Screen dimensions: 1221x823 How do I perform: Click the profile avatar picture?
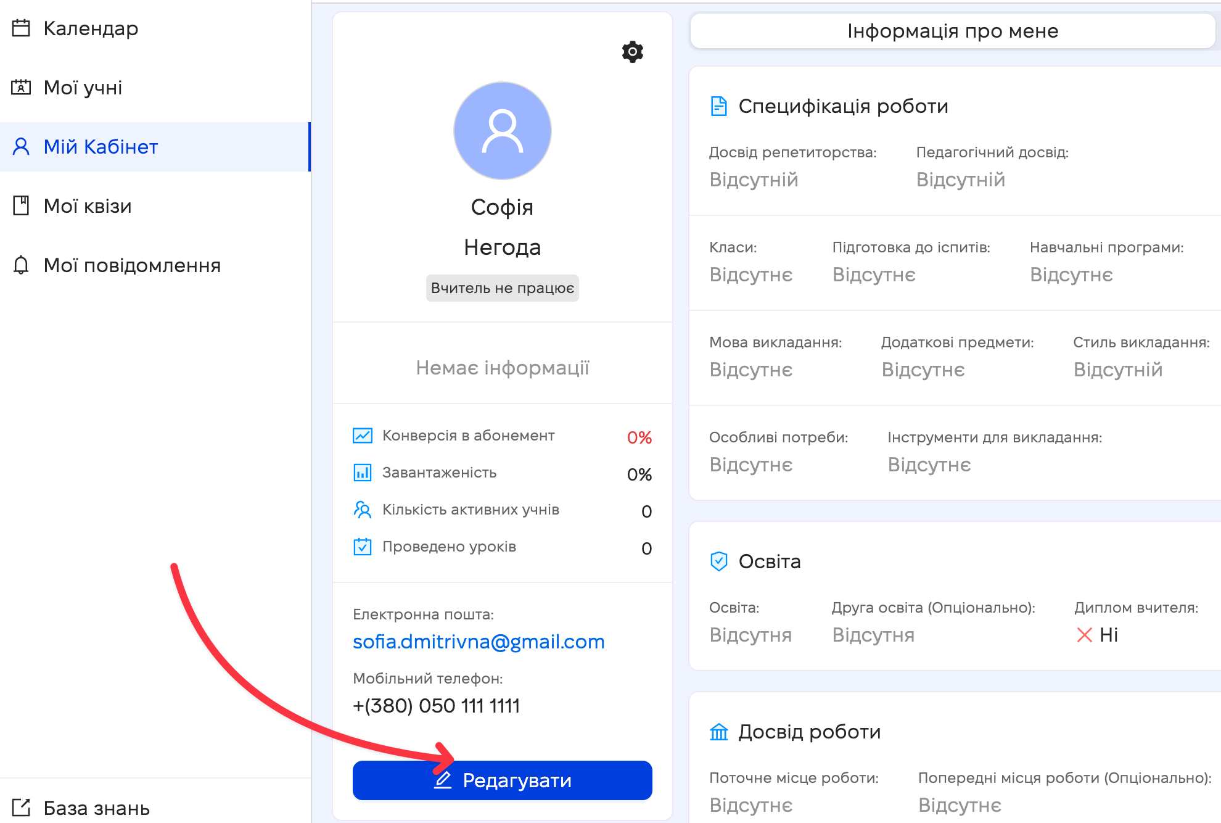502,131
